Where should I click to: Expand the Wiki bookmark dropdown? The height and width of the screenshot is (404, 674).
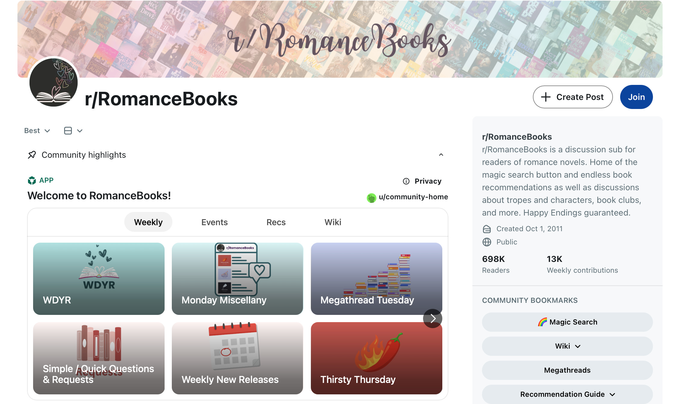pos(567,346)
